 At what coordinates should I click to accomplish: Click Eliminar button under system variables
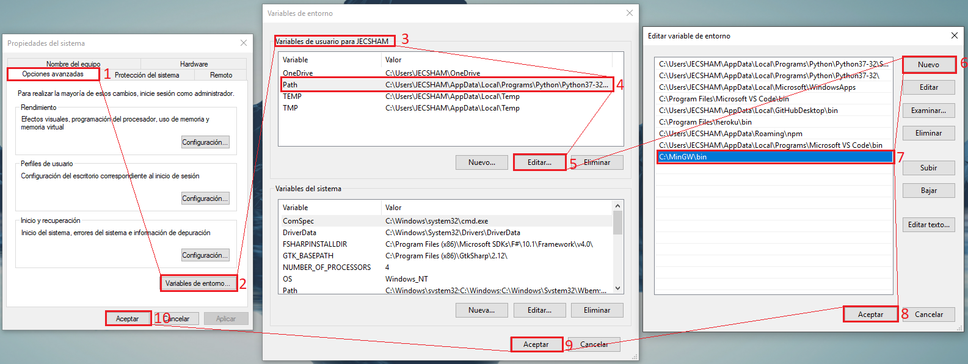point(597,310)
